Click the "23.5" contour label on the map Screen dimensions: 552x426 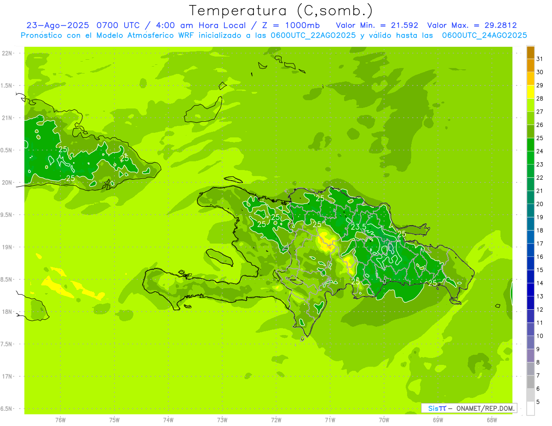359,227
